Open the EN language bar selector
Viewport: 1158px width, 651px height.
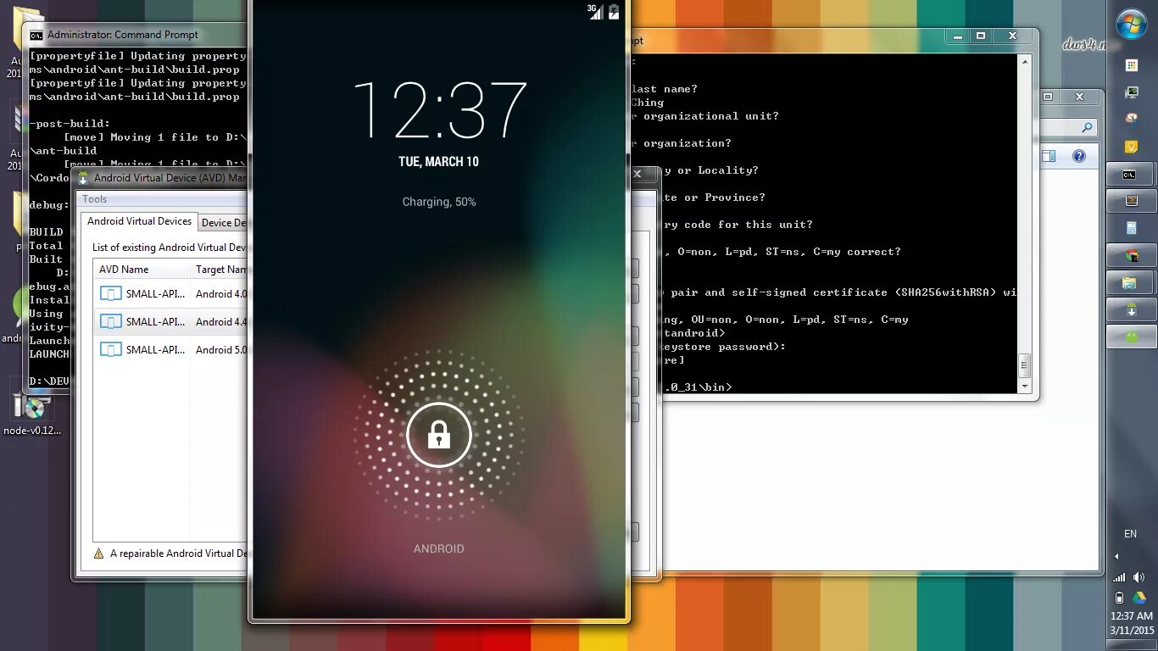(1130, 534)
